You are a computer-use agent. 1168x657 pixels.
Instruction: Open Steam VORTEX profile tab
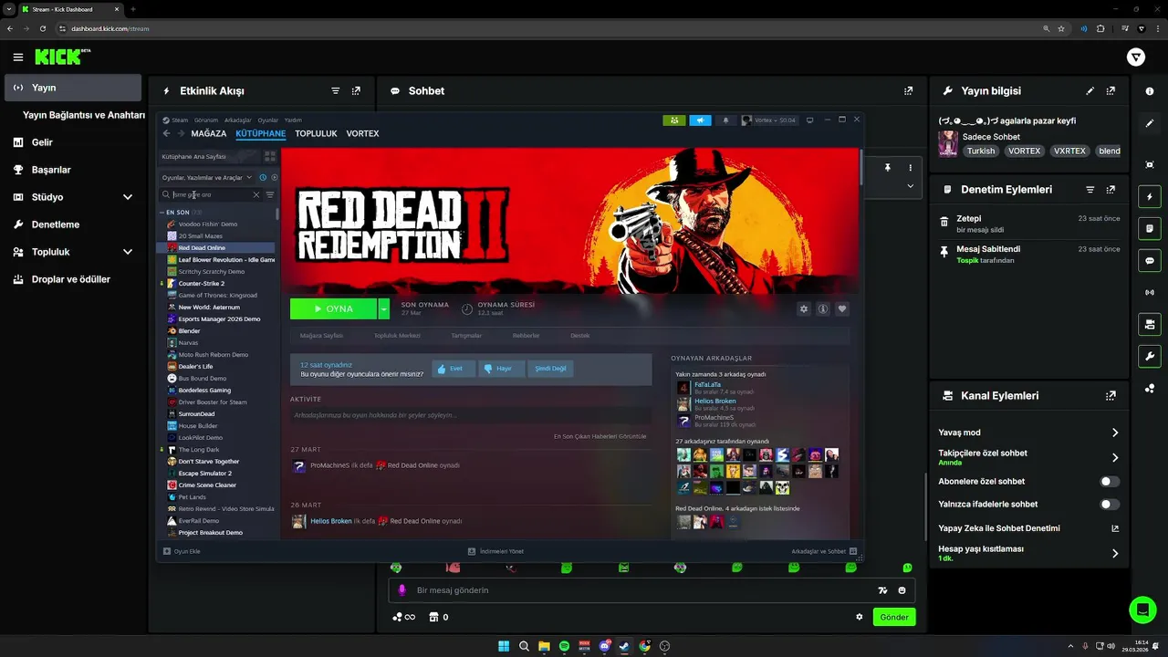pos(362,133)
